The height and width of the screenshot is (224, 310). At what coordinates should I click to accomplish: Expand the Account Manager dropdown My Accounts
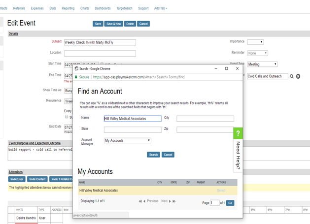(128, 140)
